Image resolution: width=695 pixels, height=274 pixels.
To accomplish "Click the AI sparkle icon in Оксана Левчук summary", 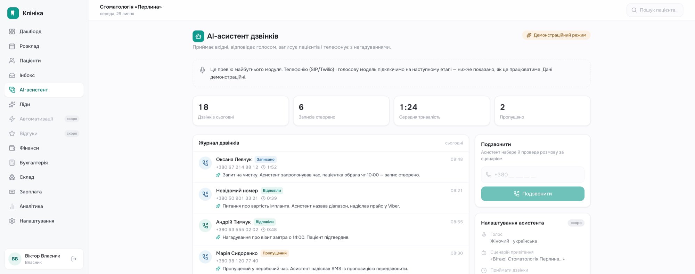I will (218, 175).
